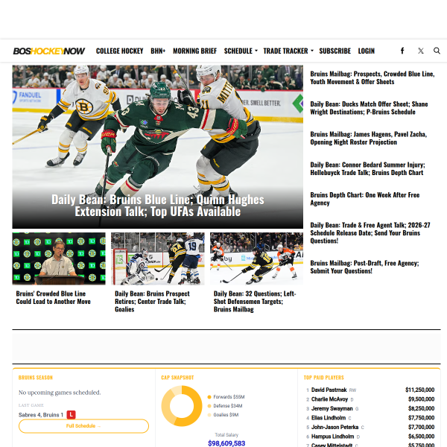
Task: Open the Morning Brief menu item
Action: click(x=194, y=51)
